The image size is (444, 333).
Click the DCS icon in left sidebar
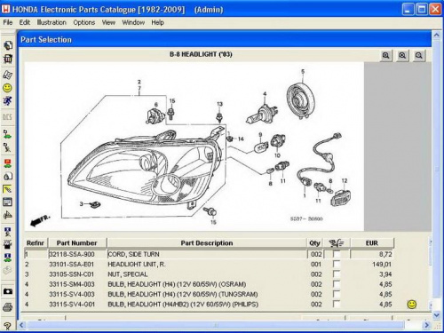(7, 117)
